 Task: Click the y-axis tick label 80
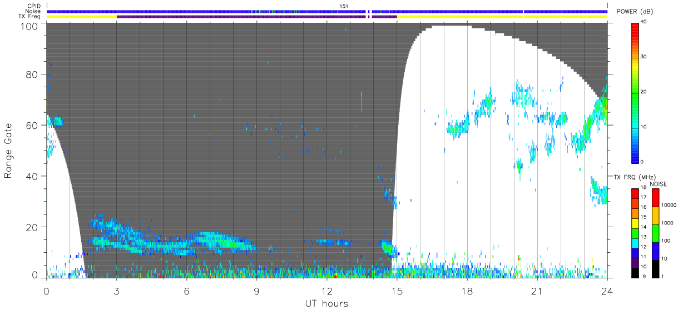32,74
